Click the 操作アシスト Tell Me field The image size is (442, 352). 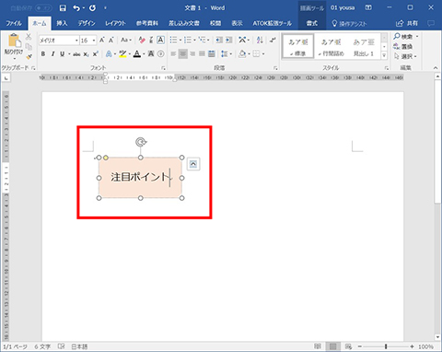349,23
